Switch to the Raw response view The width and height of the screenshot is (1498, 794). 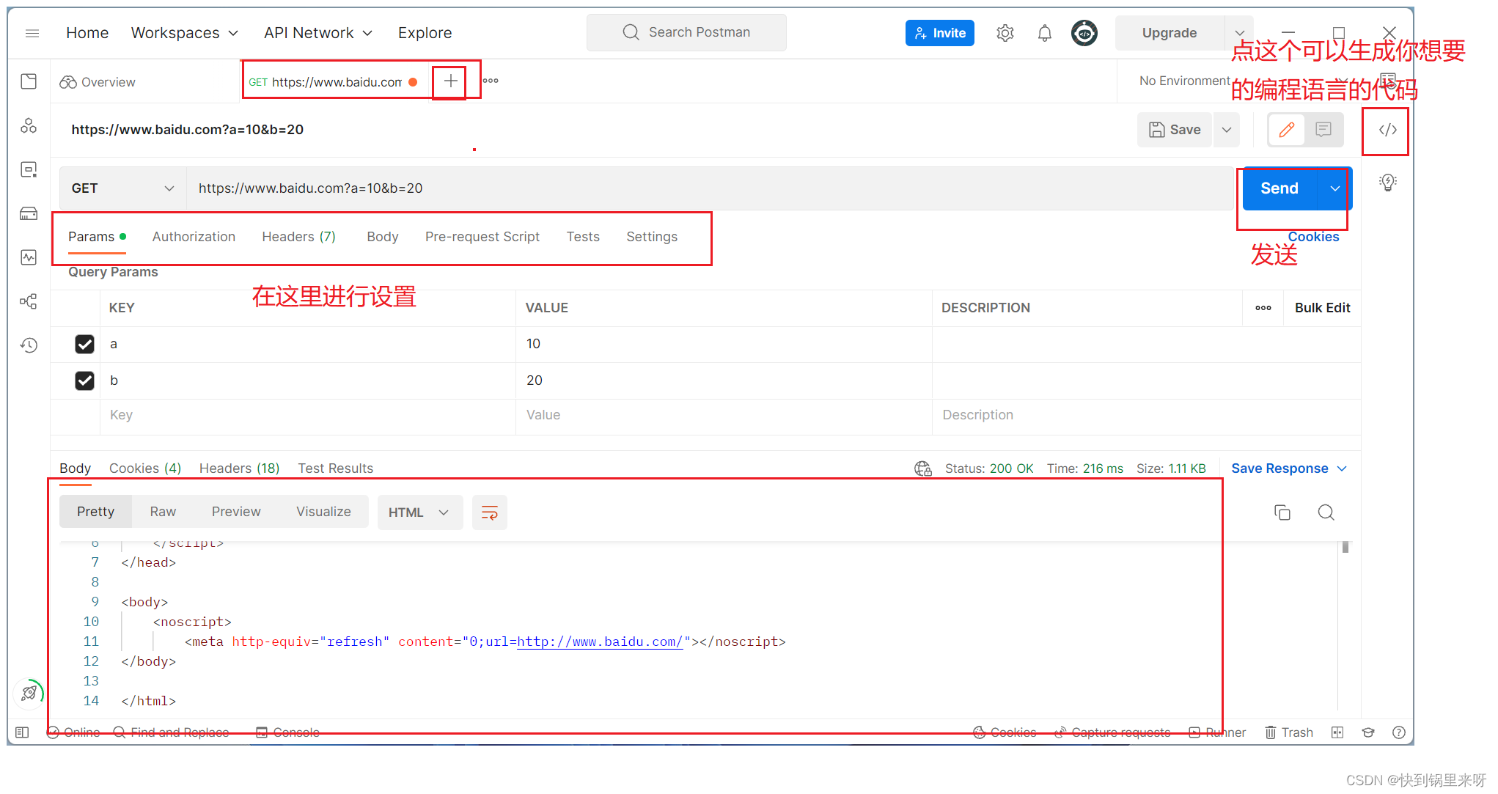pos(163,512)
